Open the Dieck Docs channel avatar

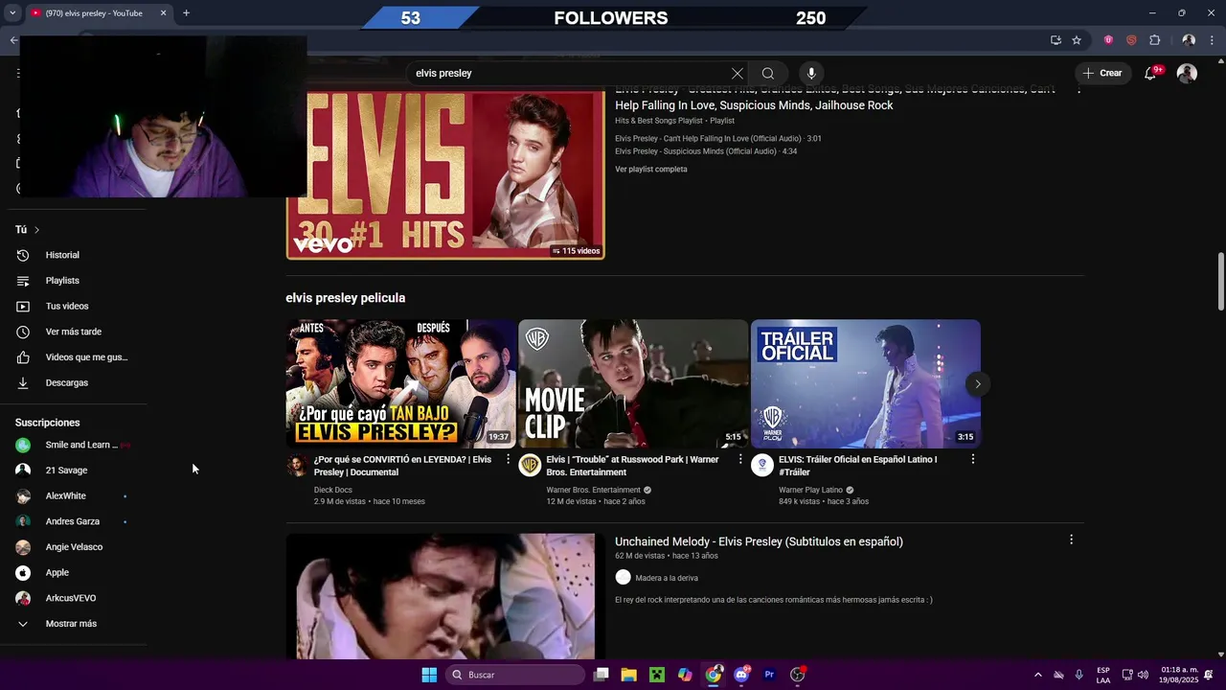click(x=297, y=466)
